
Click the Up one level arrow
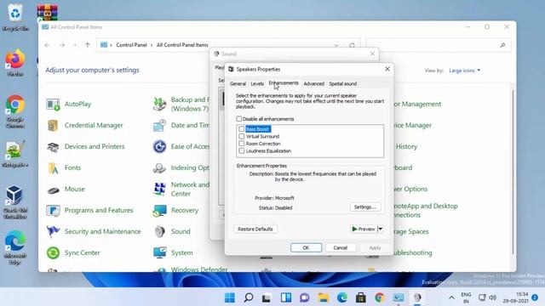[x=88, y=45]
